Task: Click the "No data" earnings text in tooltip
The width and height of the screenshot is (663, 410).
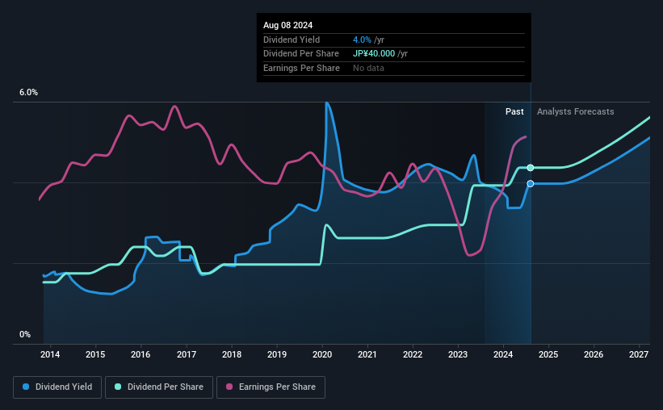Action: pyautogui.click(x=368, y=68)
